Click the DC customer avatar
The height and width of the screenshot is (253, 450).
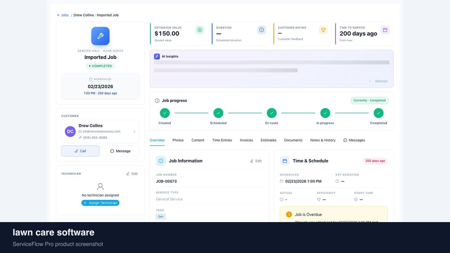[x=70, y=131]
